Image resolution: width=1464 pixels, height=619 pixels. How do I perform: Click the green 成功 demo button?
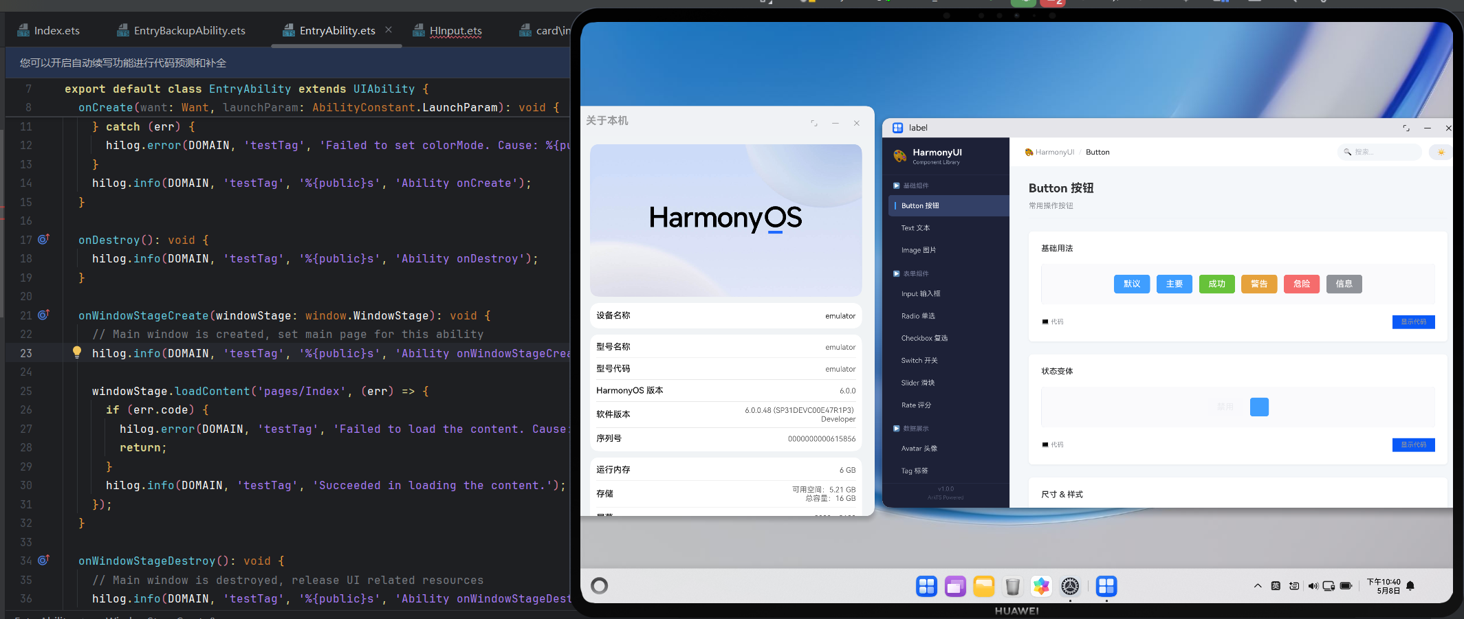pos(1217,284)
